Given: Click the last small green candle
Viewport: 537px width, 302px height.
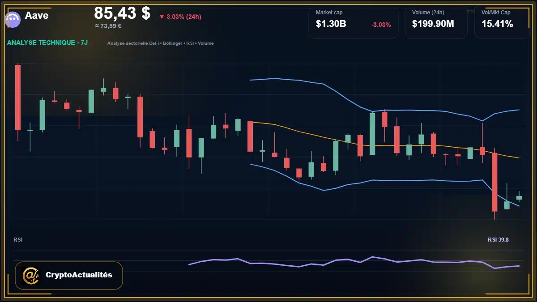Looking at the screenshot, I should click(519, 197).
